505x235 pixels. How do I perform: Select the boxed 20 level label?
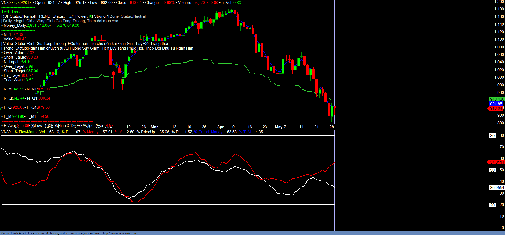tap(492, 205)
